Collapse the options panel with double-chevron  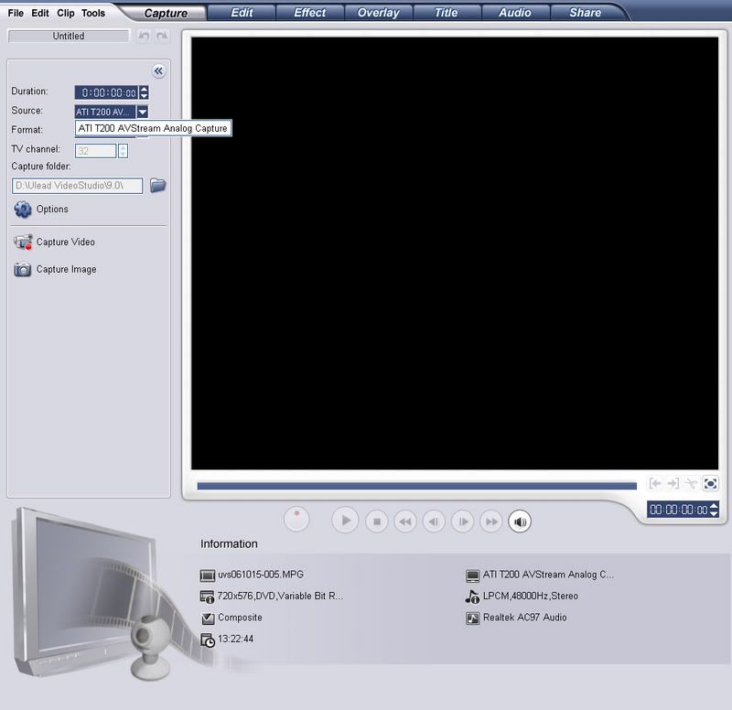158,71
